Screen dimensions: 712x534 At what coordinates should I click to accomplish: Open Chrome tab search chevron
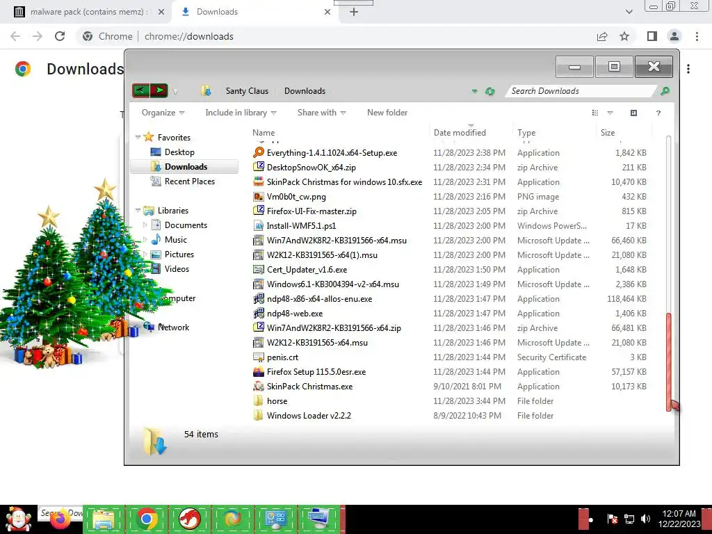click(x=629, y=12)
